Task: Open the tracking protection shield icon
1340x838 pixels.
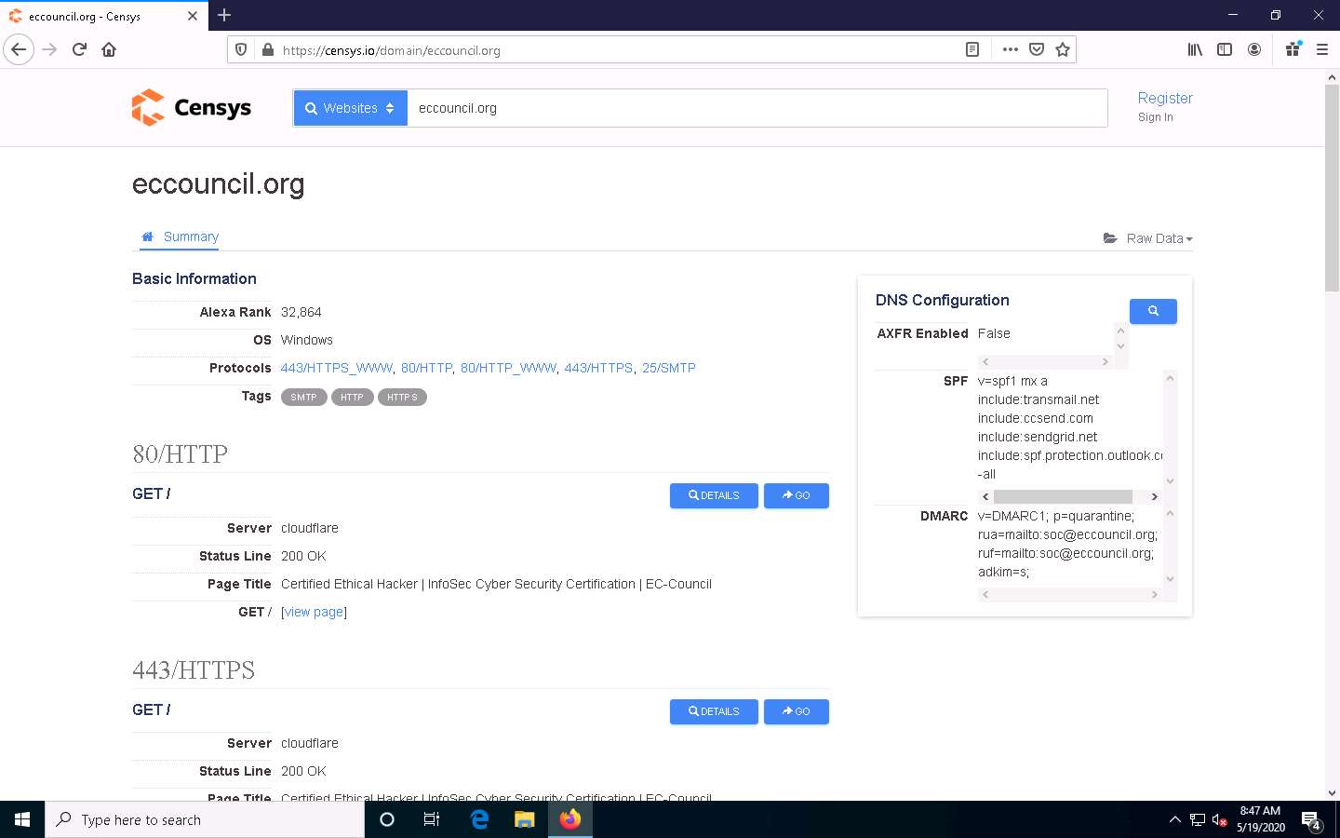Action: [x=241, y=50]
